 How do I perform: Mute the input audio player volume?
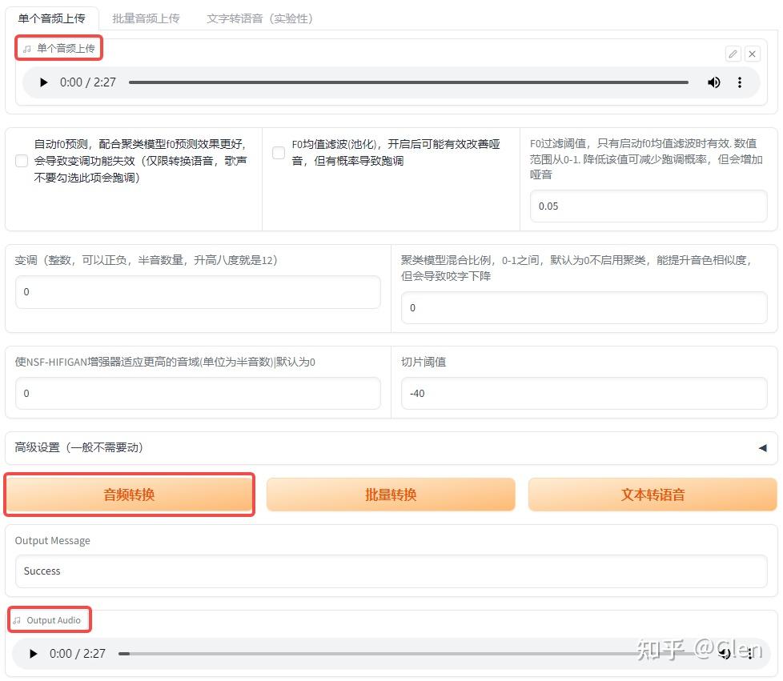(713, 82)
